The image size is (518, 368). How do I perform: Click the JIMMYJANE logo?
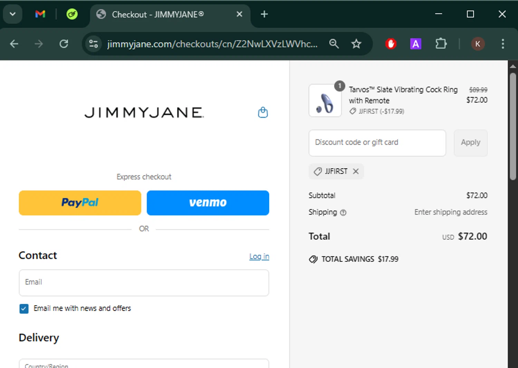144,113
